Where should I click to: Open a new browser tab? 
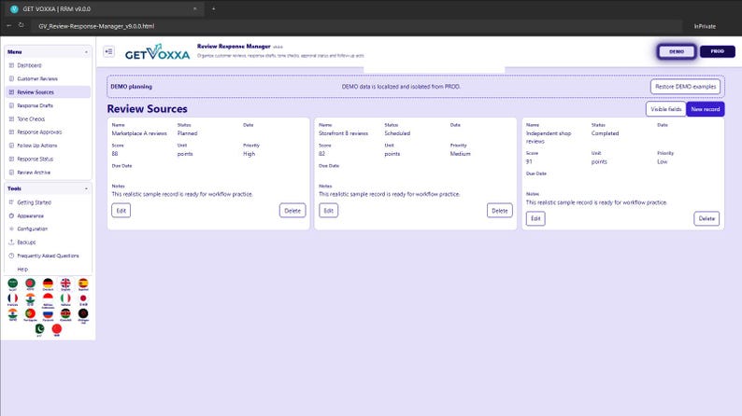click(x=213, y=8)
